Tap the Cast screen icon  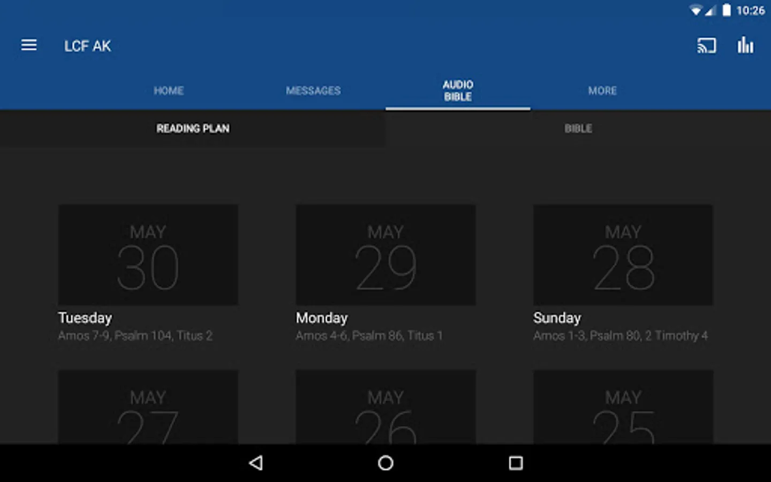pos(706,46)
